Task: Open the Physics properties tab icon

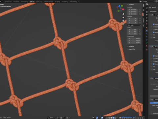Action: coord(147,37)
